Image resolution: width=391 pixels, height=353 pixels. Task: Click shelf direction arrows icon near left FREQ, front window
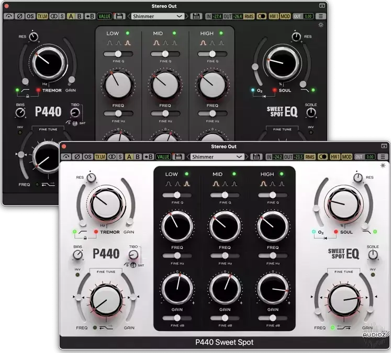[106, 327]
